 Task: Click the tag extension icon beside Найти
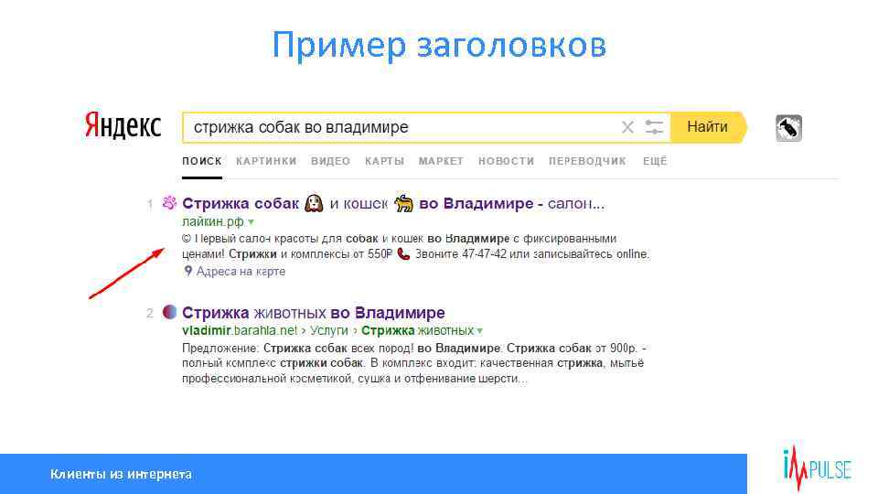(788, 128)
